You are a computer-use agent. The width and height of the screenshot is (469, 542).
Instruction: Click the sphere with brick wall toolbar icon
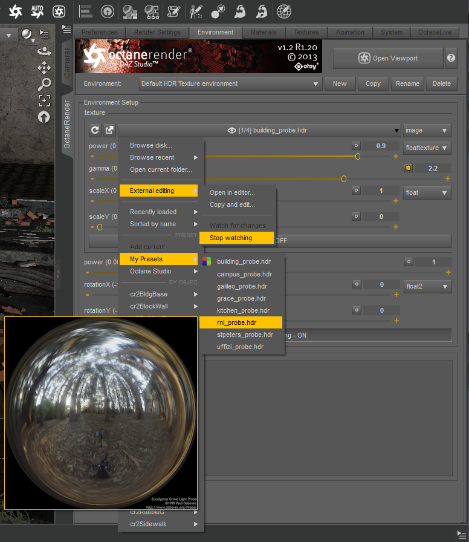[130, 11]
